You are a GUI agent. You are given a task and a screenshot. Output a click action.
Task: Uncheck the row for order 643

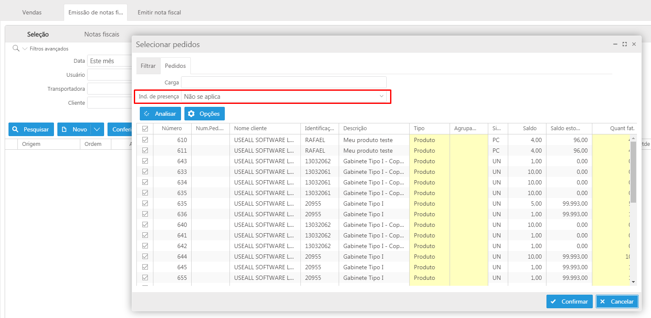145,161
